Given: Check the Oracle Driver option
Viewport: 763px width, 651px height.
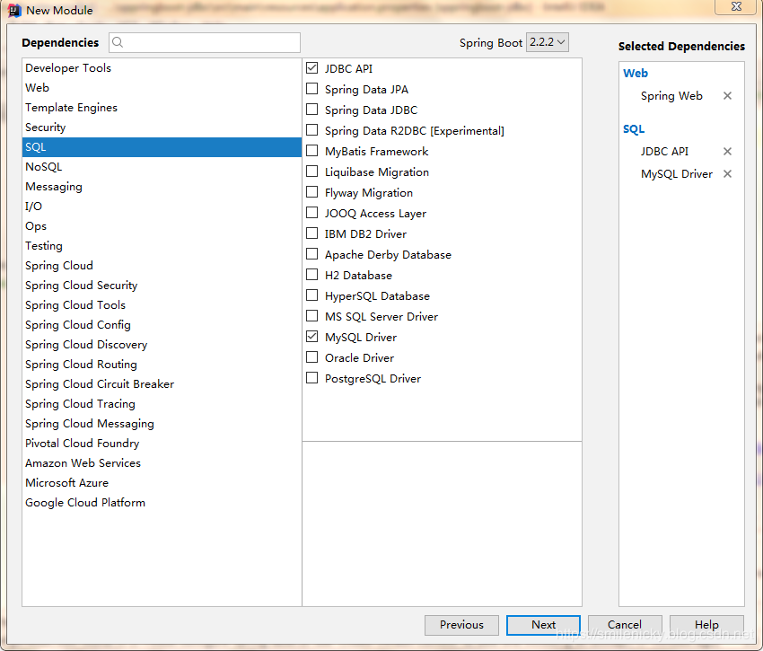Looking at the screenshot, I should click(x=311, y=357).
